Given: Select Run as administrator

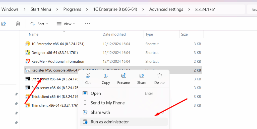Looking at the screenshot, I should pyautogui.click(x=123, y=122).
